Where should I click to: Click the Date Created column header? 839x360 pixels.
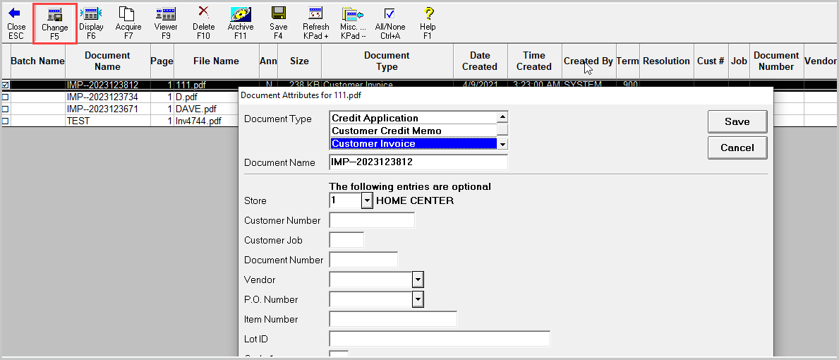click(480, 61)
